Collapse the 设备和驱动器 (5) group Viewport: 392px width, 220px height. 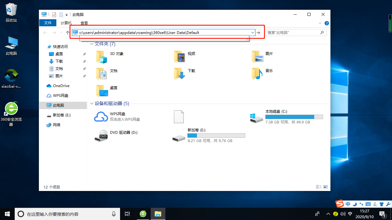coord(92,104)
